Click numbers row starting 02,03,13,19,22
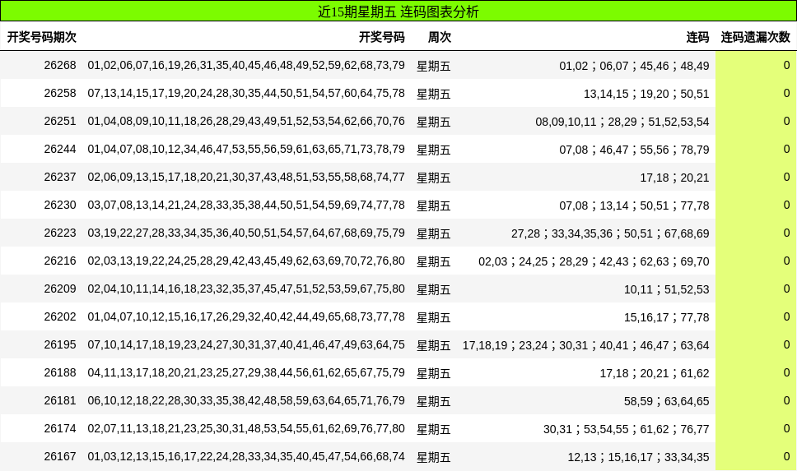The width and height of the screenshot is (797, 471). click(246, 261)
